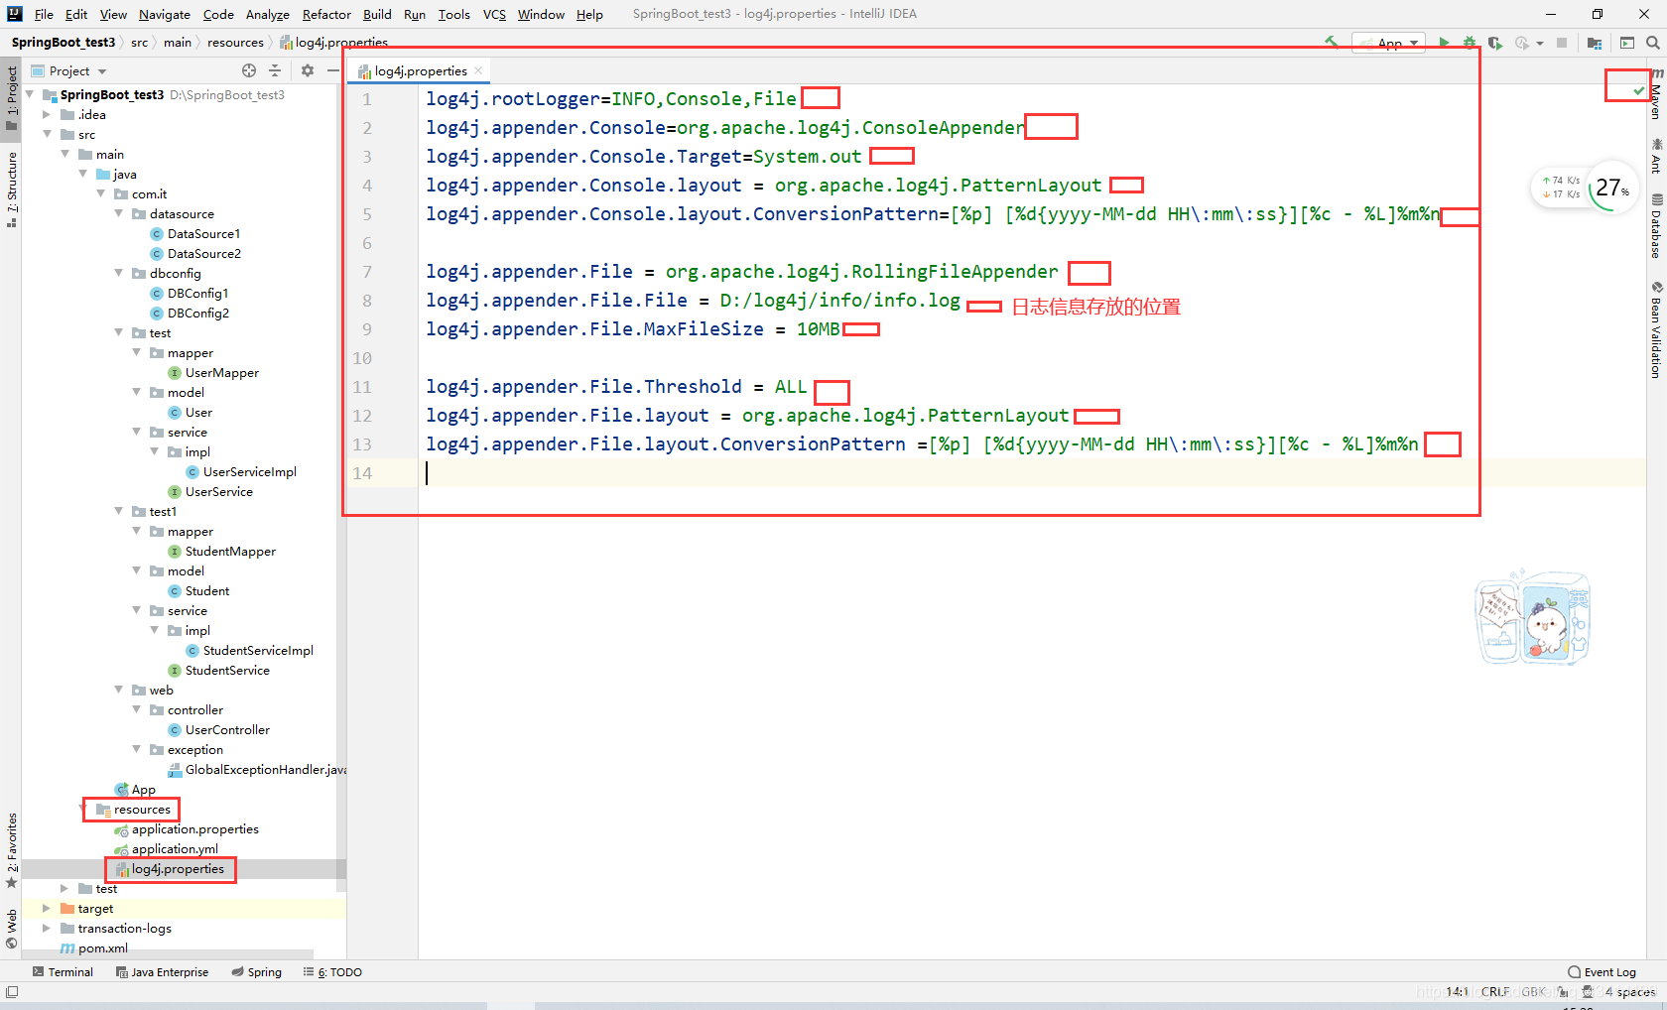Open the Event Log
This screenshot has width=1667, height=1010.
pos(1602,972)
